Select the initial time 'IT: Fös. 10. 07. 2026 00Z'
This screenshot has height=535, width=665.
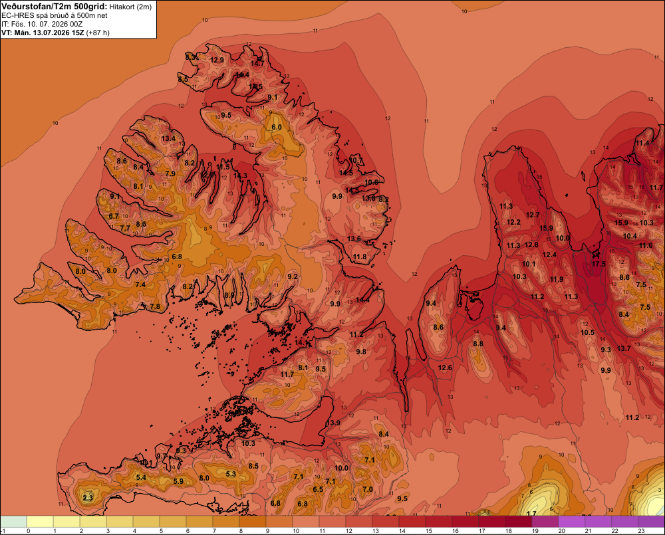42,24
